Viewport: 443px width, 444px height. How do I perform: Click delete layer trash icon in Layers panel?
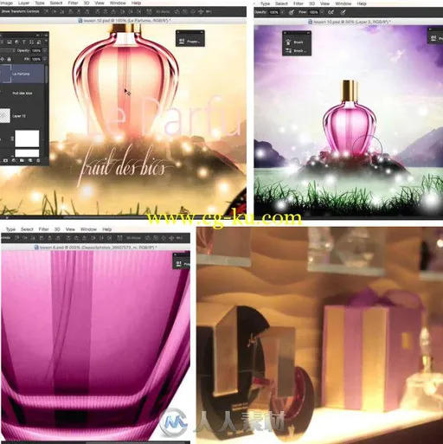(38, 160)
